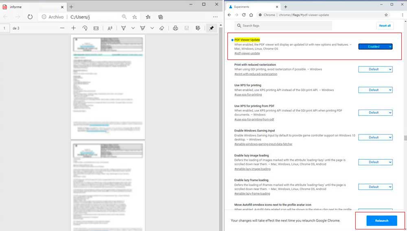Open highlight color options chevron in Edge

(152, 28)
